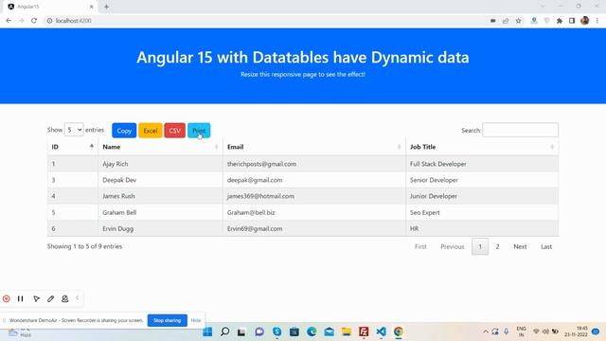
Task: Open Microsoft Edge from the taskbar
Action: tap(312, 332)
